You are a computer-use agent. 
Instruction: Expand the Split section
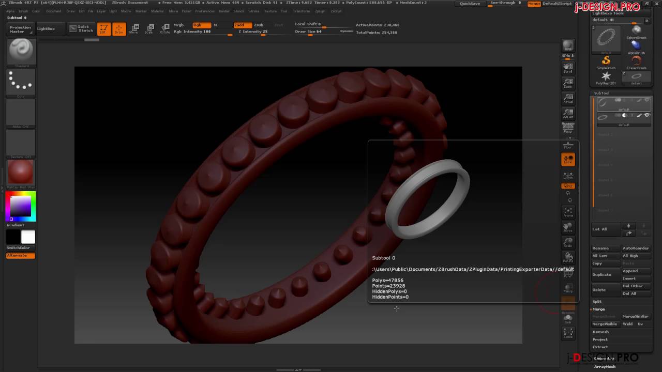[x=597, y=301]
